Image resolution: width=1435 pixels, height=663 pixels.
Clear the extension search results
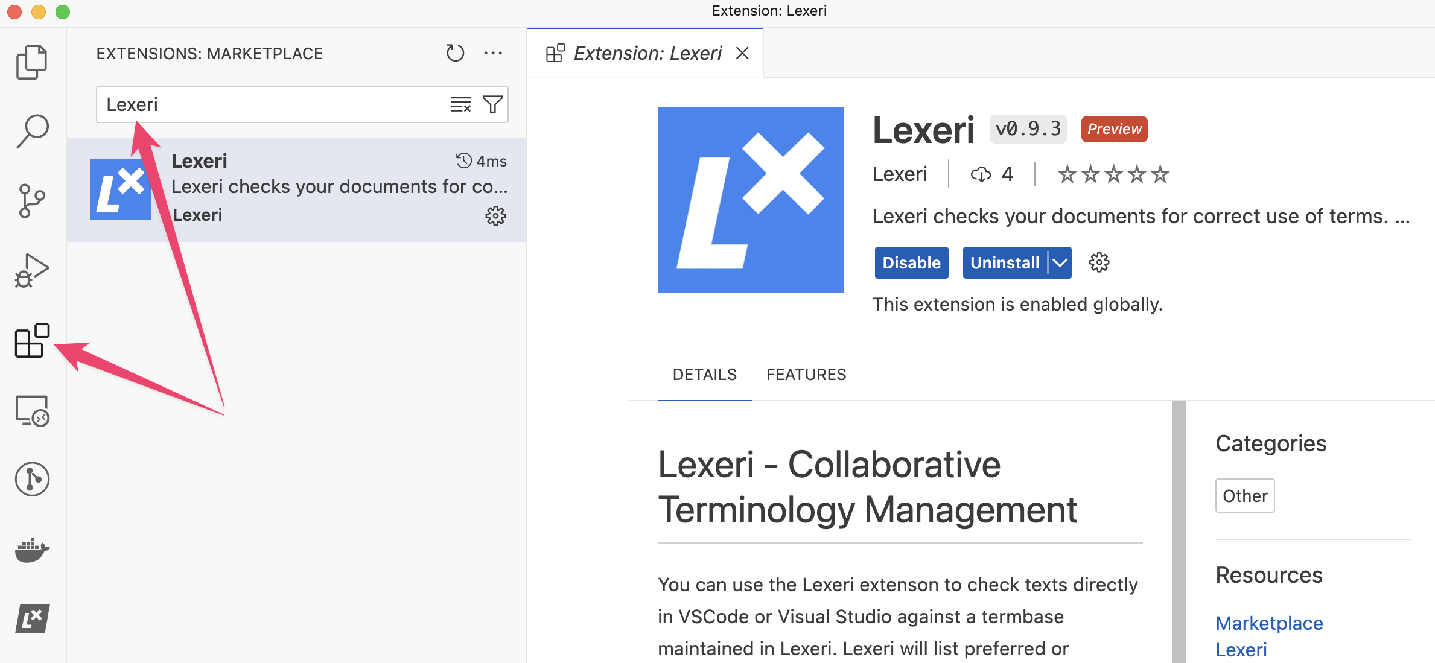pyautogui.click(x=460, y=104)
